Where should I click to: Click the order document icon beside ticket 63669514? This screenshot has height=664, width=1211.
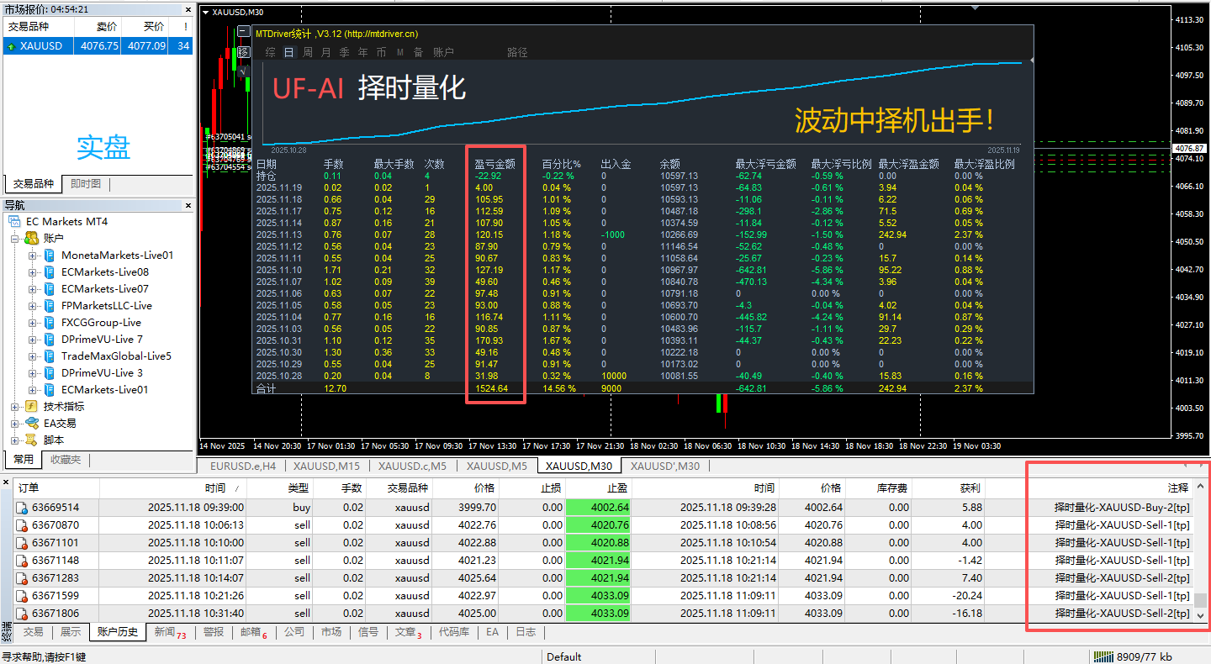coord(20,505)
